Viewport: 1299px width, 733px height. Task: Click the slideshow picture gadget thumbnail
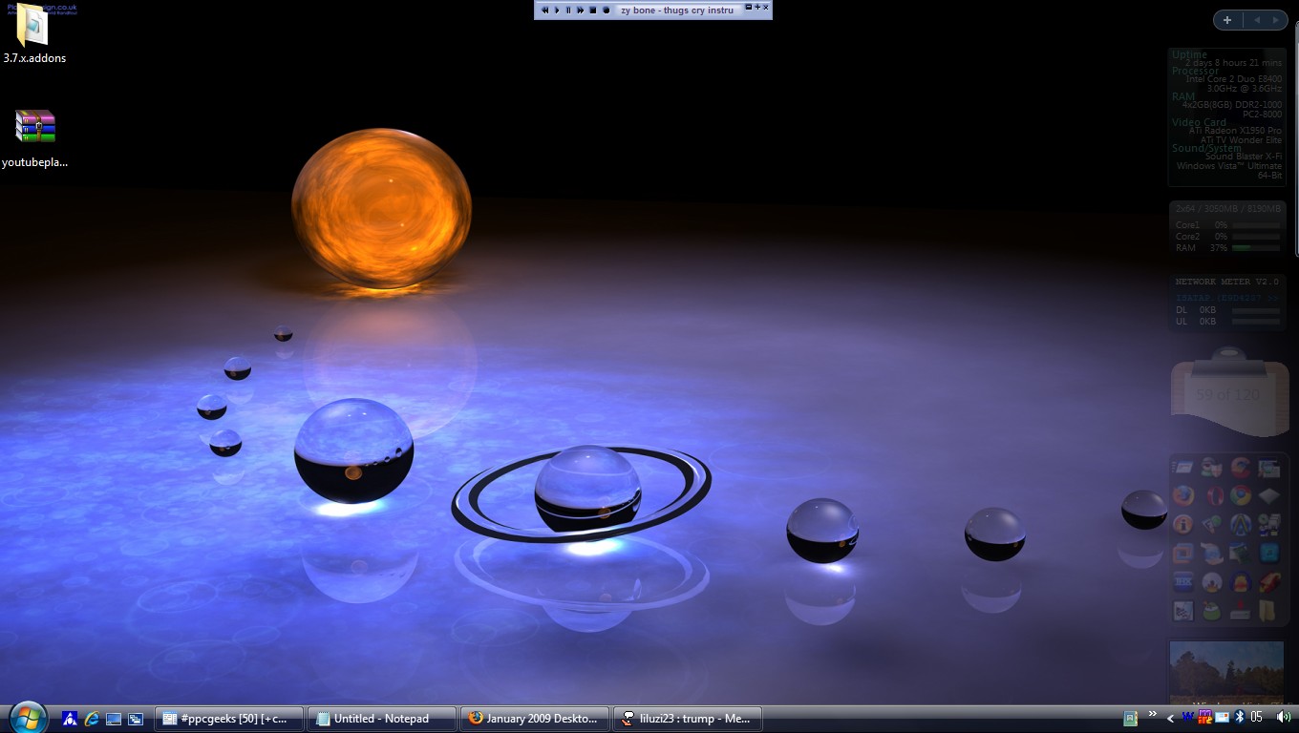click(1226, 671)
